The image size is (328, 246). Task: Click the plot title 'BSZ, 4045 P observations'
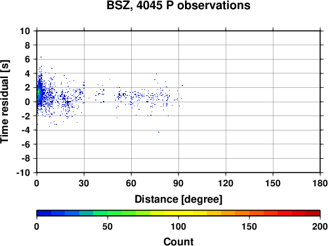(178, 5)
